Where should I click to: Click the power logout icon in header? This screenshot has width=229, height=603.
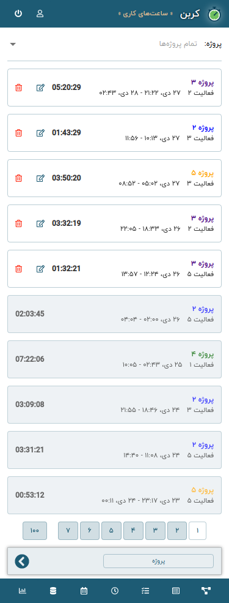pyautogui.click(x=18, y=14)
